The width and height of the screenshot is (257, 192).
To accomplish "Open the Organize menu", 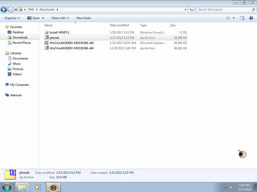I will [x=12, y=18].
